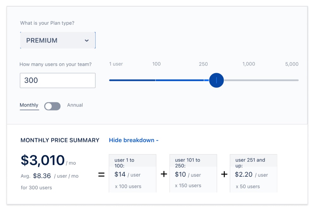Click the minus symbol after Hide breakdown

157,140
